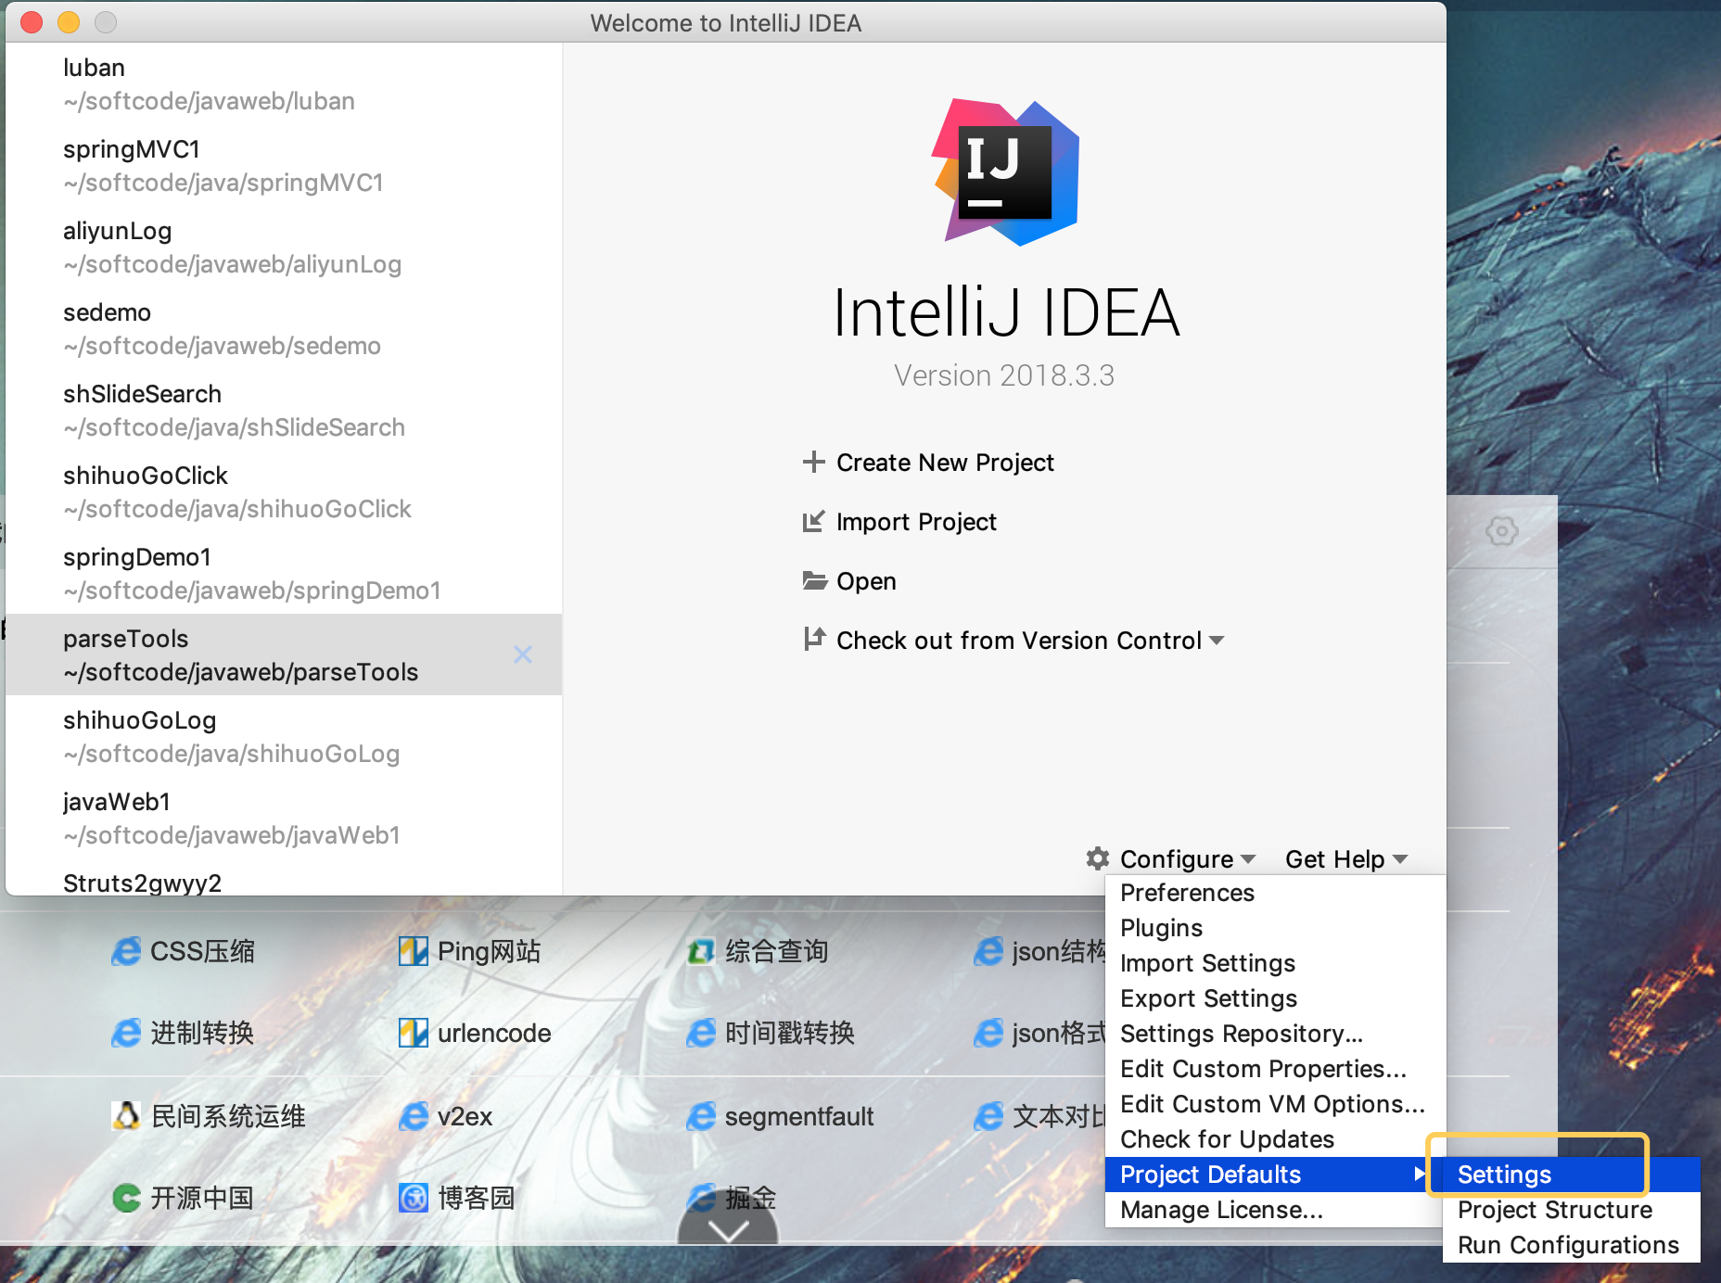This screenshot has width=1721, height=1283.
Task: Open recent project shihuoGoLog
Action: (x=284, y=736)
